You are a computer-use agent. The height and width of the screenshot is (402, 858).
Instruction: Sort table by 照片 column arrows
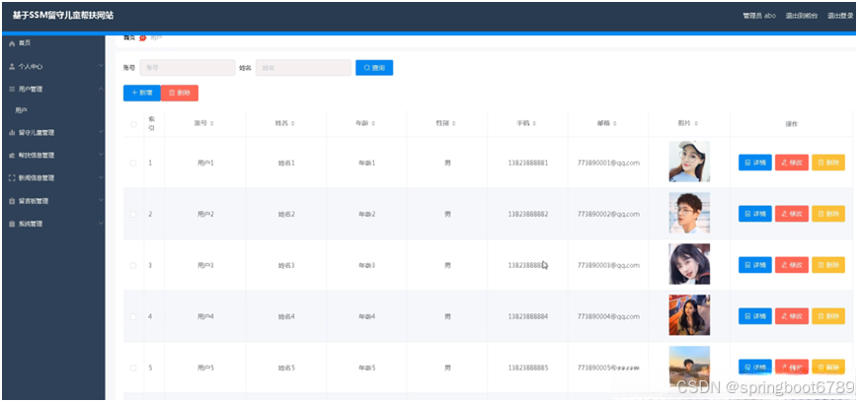(696, 124)
